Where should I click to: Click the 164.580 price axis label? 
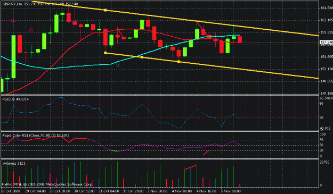pyautogui.click(x=327, y=8)
